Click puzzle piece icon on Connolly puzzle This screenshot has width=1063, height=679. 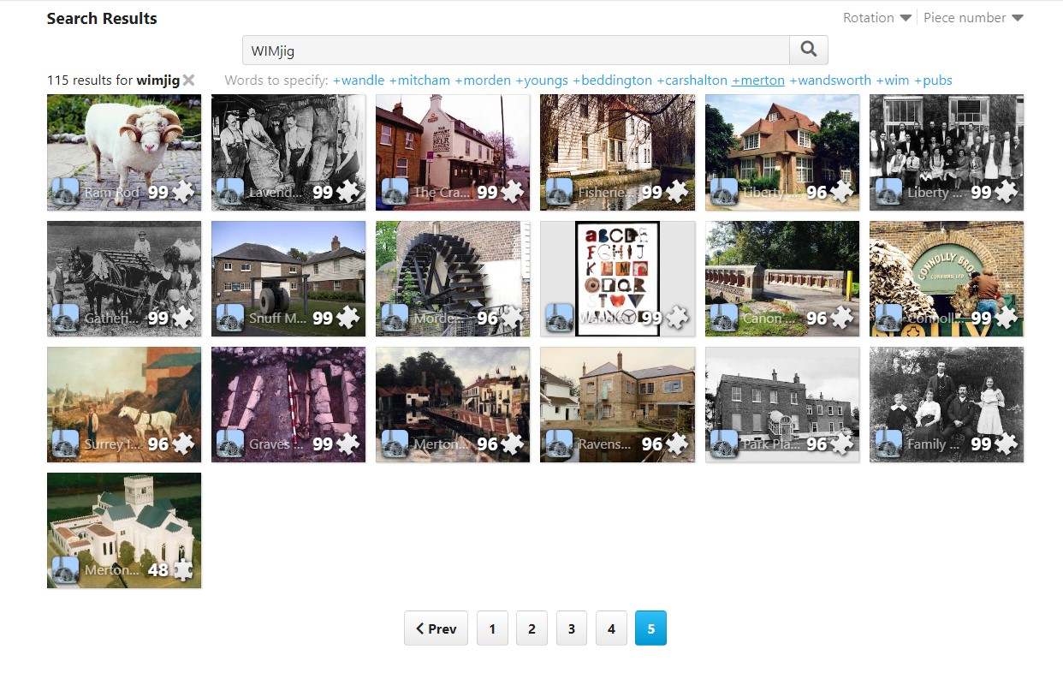pos(1006,318)
